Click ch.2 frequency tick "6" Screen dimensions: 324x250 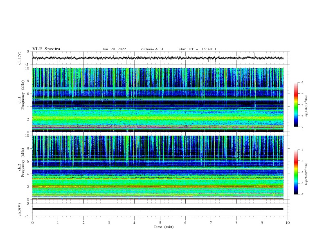(29, 161)
